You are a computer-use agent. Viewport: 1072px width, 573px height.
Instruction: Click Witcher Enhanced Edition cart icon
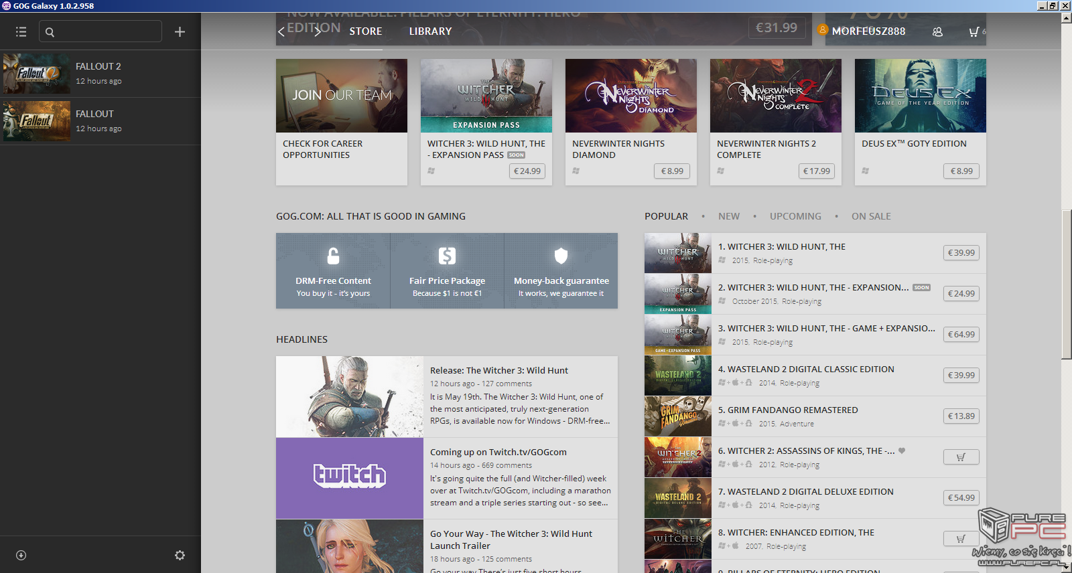[x=961, y=539]
